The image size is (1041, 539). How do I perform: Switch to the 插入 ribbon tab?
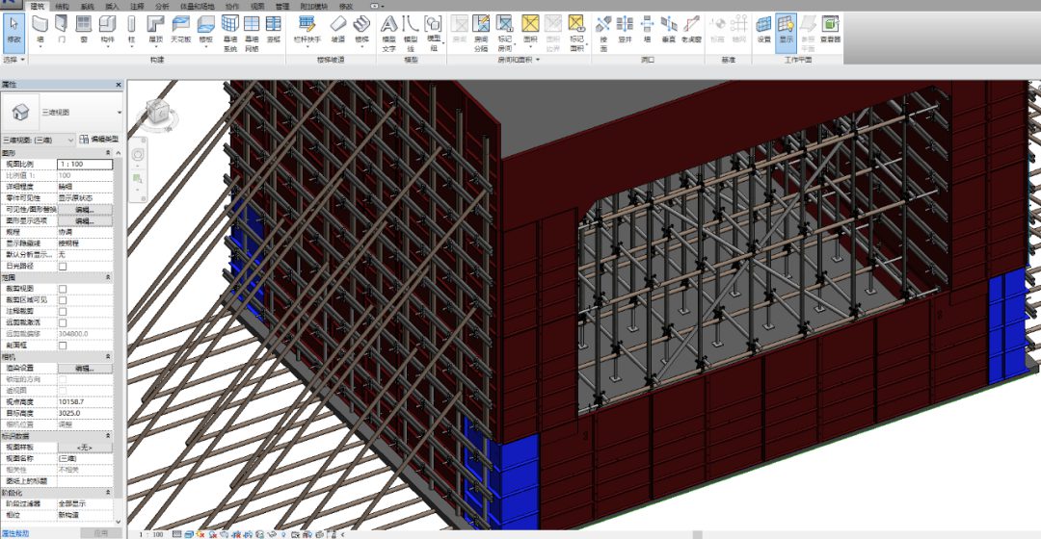point(112,6)
